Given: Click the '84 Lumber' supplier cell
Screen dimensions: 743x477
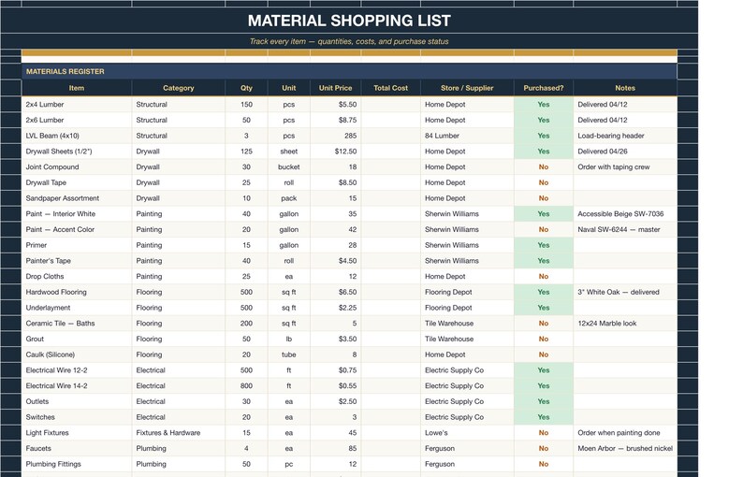Looking at the screenshot, I should 467,136.
